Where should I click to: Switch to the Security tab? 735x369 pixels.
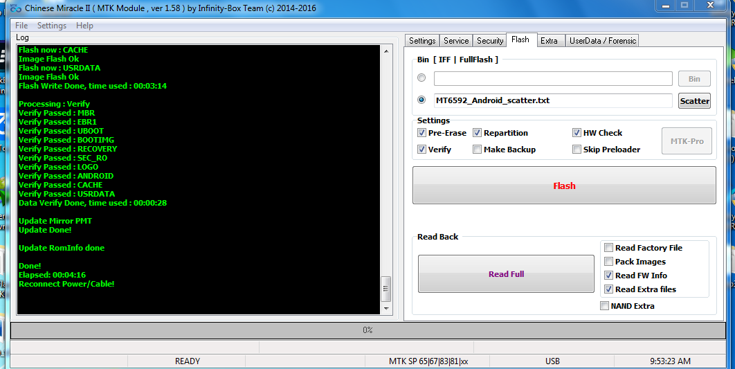pos(490,41)
